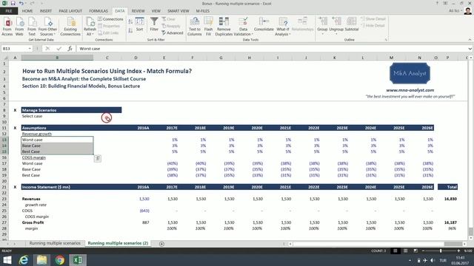Click the Insert Function fx icon
Image resolution: width=474 pixels, height=266 pixels.
[70, 49]
